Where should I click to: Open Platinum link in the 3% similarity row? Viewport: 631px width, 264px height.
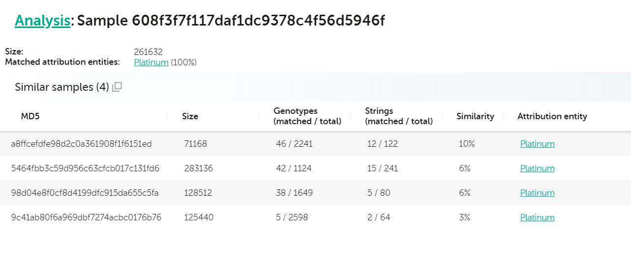point(537,217)
